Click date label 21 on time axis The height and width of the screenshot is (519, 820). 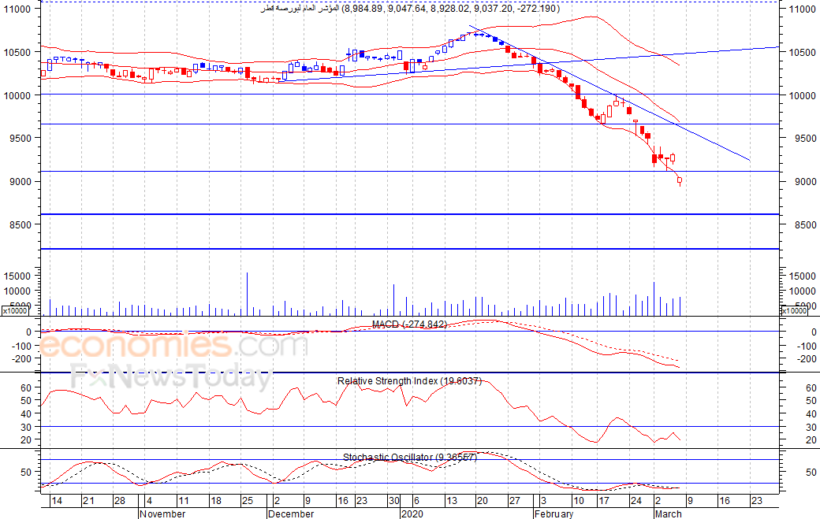click(88, 501)
